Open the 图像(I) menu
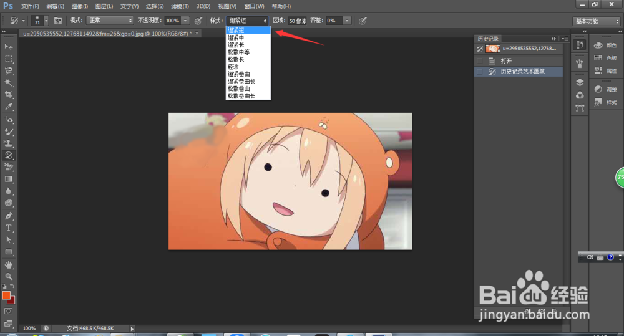Image resolution: width=624 pixels, height=336 pixels. pos(80,6)
